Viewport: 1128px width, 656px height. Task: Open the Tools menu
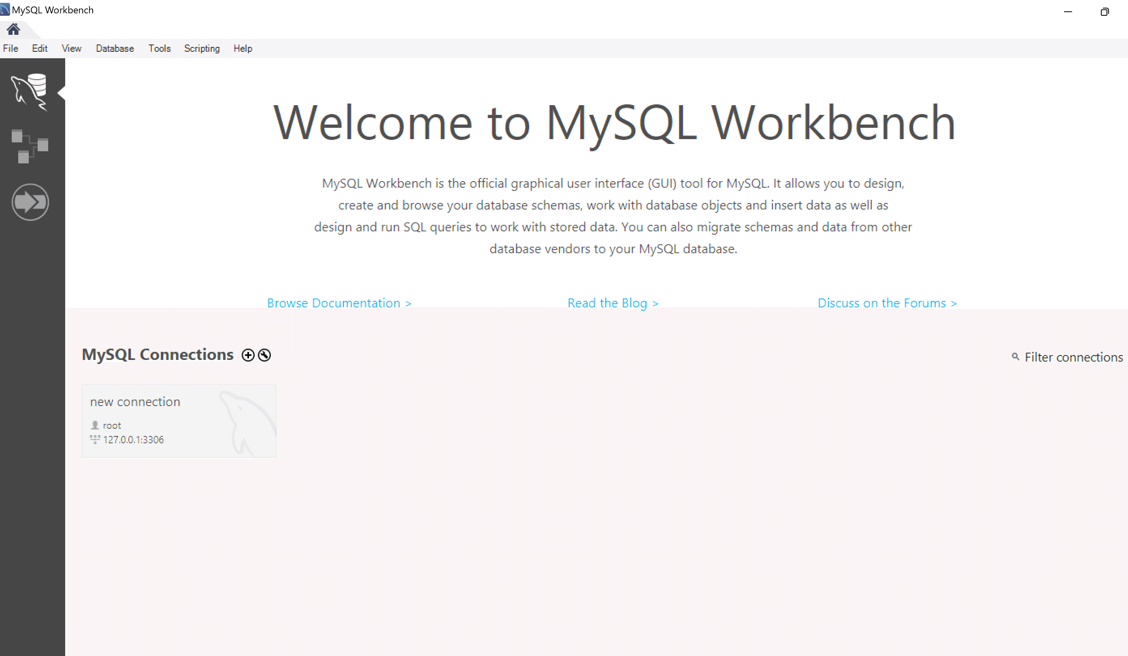pyautogui.click(x=160, y=48)
